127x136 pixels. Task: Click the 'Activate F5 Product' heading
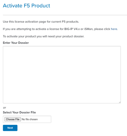pos(27,6)
